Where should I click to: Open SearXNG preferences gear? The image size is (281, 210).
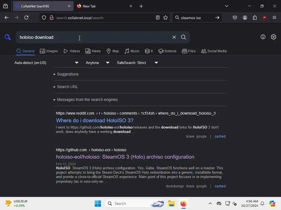tap(273, 37)
